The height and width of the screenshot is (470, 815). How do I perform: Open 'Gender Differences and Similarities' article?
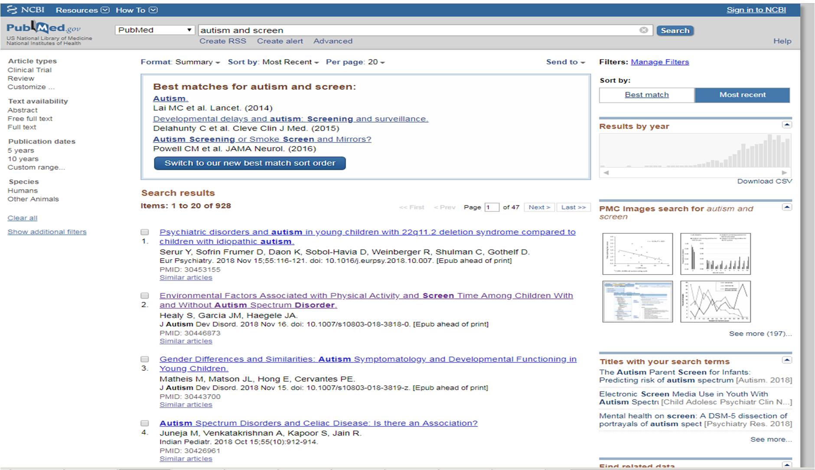pyautogui.click(x=368, y=364)
